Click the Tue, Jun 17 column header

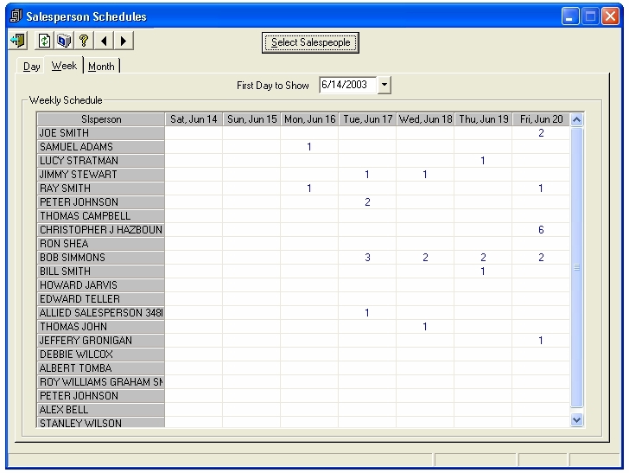[x=367, y=119]
